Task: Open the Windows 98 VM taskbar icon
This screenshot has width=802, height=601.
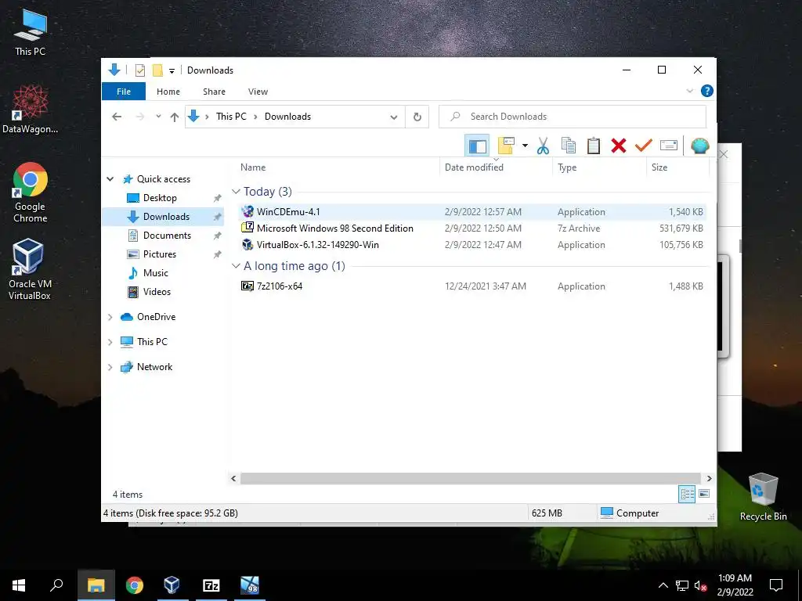Action: (x=250, y=585)
